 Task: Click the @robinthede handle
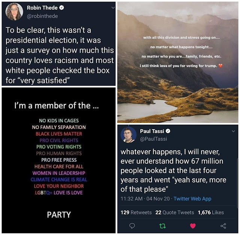coord(42,16)
